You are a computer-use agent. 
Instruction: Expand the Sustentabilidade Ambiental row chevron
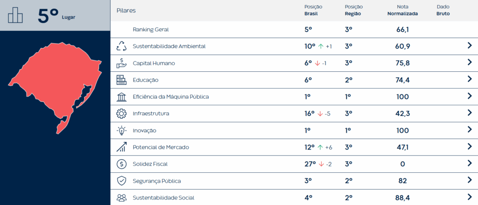pos(470,46)
